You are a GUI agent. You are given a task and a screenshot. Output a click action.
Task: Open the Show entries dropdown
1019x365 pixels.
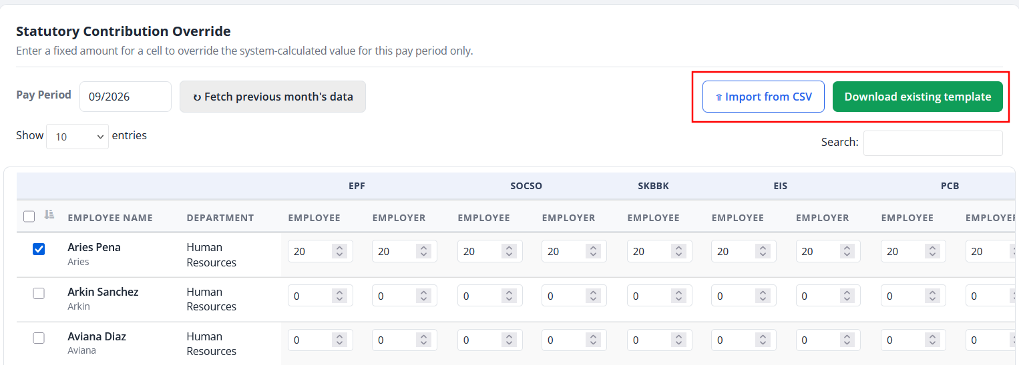77,136
